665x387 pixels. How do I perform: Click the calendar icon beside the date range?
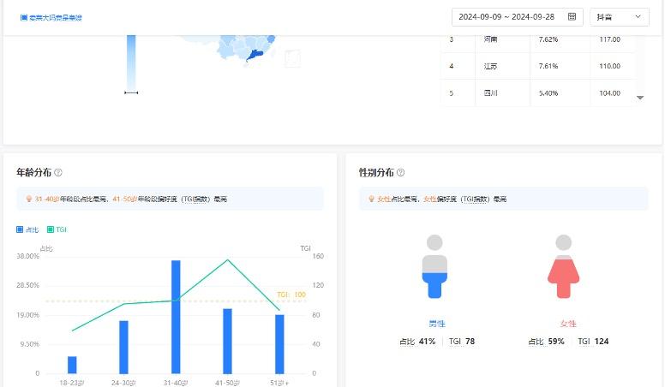[x=572, y=16]
